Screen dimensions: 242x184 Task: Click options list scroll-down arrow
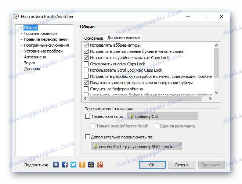click(x=216, y=92)
